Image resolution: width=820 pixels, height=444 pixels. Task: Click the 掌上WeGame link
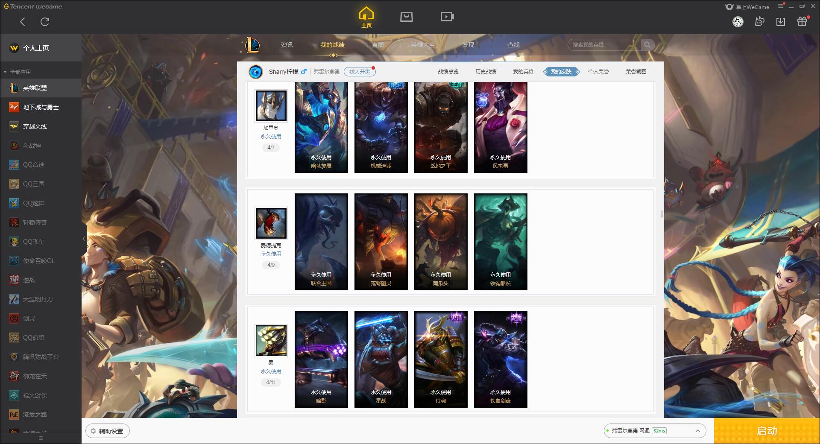(747, 7)
